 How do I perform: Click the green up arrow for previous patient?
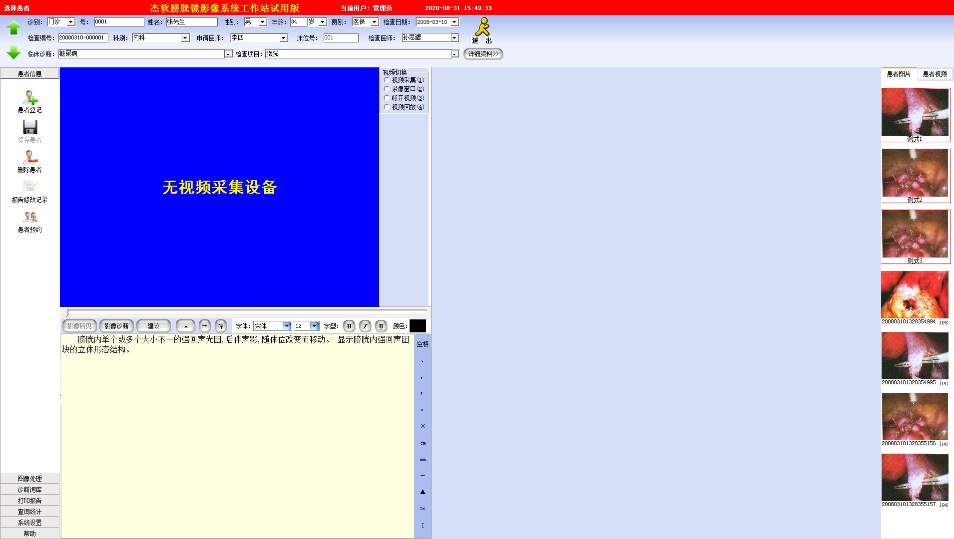(x=13, y=27)
